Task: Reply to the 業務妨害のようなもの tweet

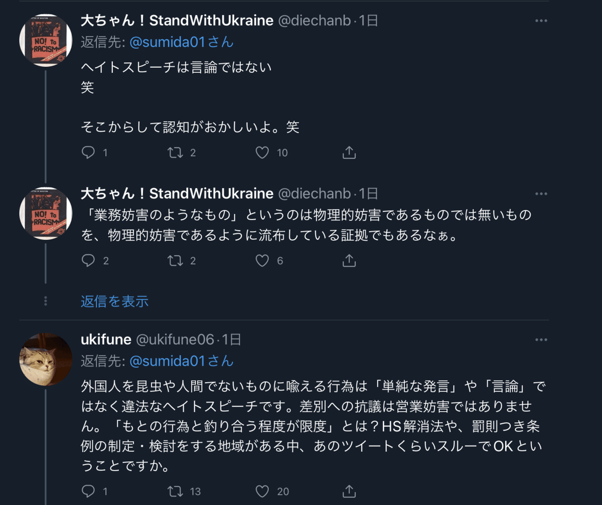Action: click(88, 260)
